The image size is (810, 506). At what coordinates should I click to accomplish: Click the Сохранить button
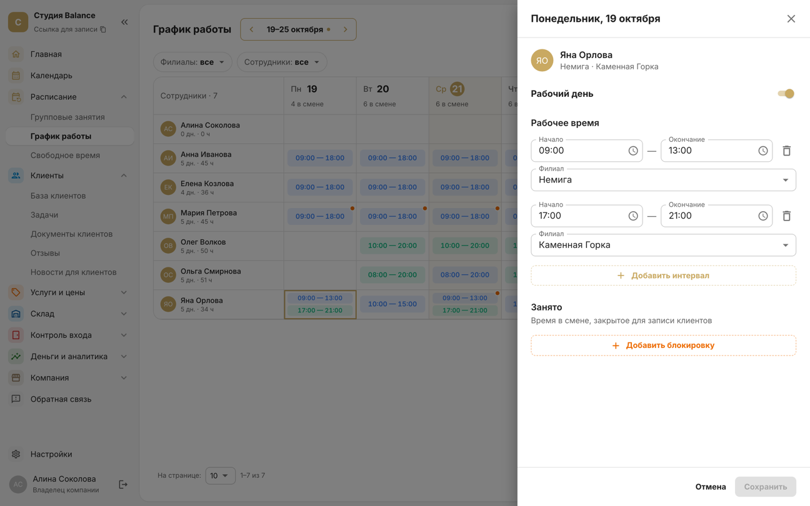[766, 487]
